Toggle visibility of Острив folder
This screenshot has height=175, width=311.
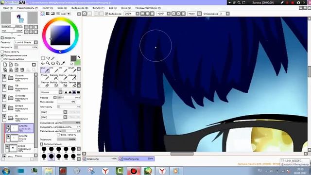pyautogui.click(x=4, y=76)
